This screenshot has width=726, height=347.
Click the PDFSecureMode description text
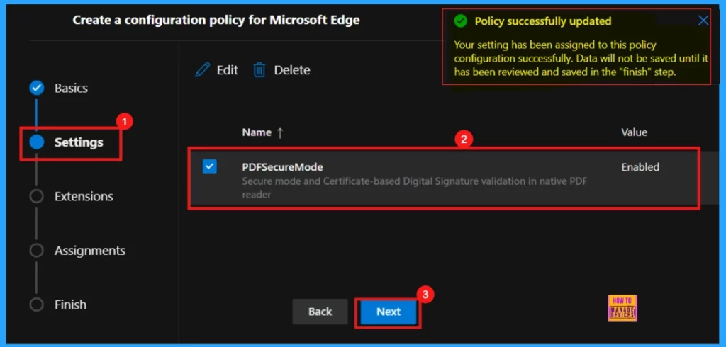[x=414, y=188]
